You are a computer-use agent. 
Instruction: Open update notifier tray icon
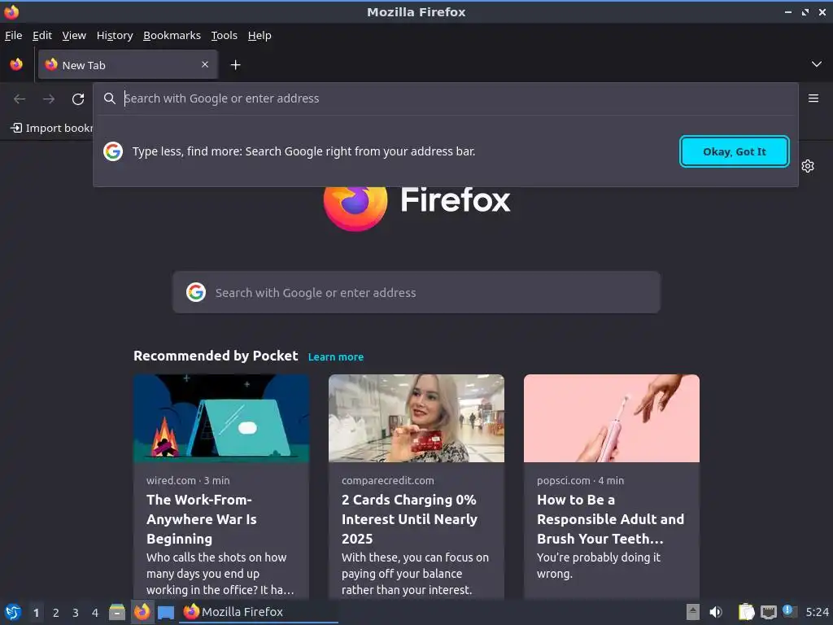[789, 611]
